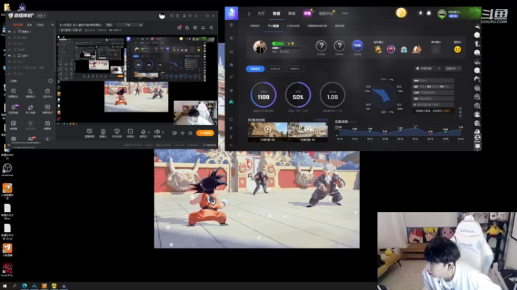Toggle the lock on the 摄像头 1 source

tap(14, 32)
